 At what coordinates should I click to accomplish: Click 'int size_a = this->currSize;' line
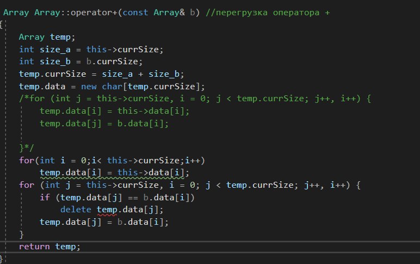[91, 50]
